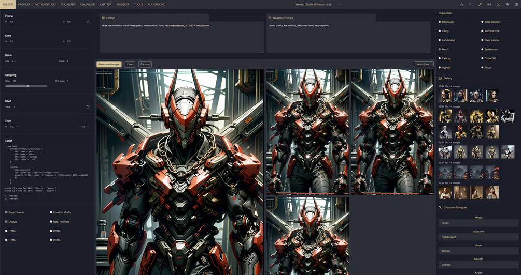Screen dimensions: 521x275
Task: Choose the Pixar Animal preset
Action: [490, 40]
